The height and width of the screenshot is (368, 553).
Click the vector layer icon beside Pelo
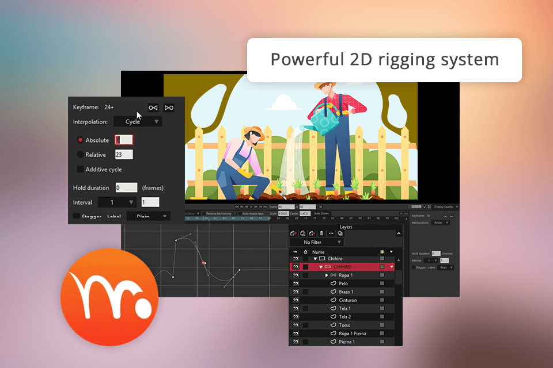coord(334,283)
